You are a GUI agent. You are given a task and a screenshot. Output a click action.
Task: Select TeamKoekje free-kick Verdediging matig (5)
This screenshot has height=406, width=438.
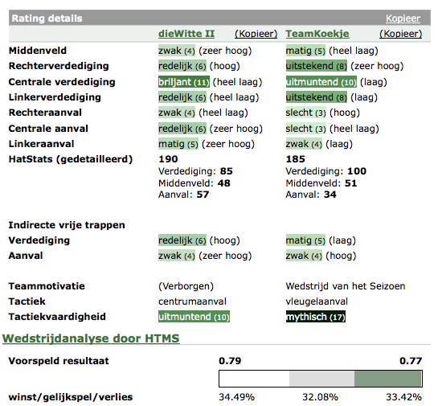[x=305, y=240]
